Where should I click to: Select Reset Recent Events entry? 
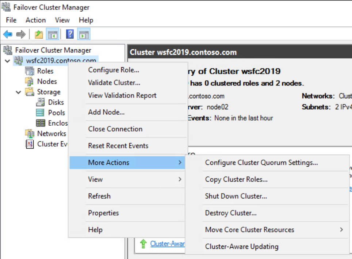click(127, 146)
